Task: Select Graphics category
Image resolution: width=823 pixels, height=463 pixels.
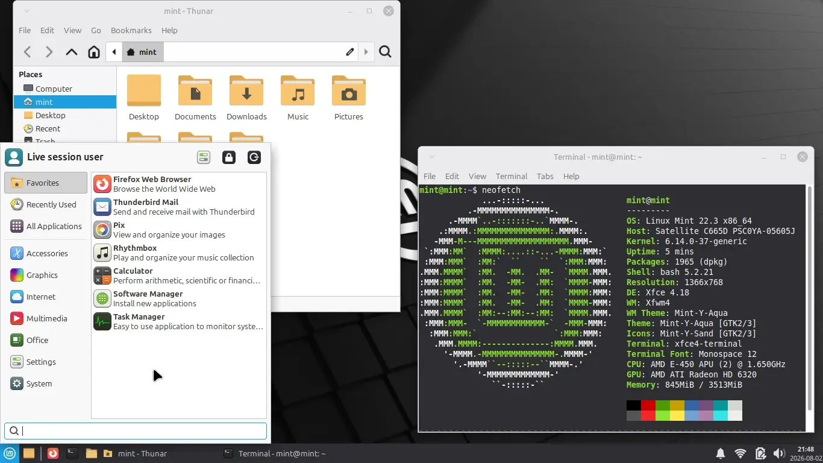Action: pos(46,275)
